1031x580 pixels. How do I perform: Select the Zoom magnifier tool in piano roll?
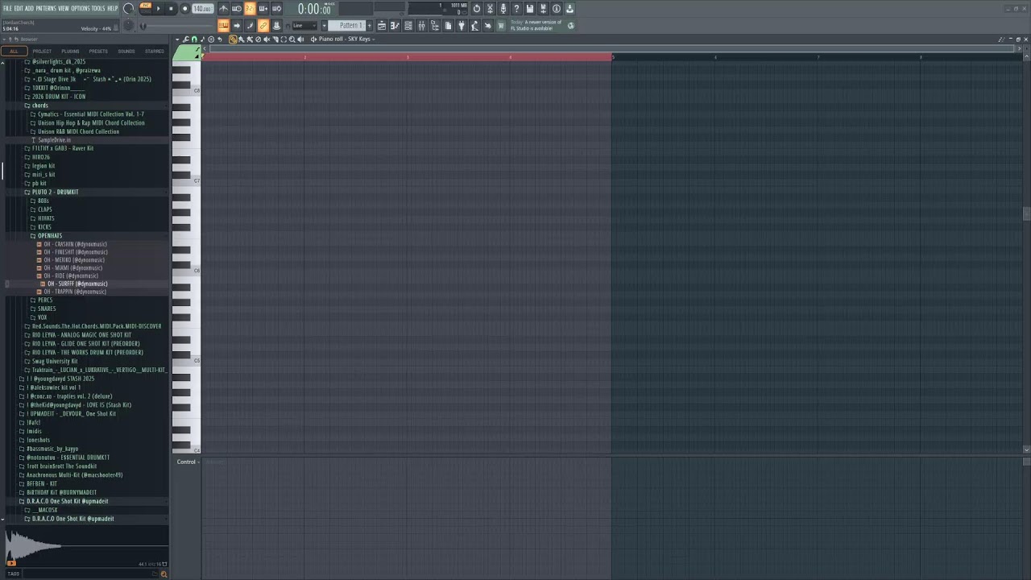pyautogui.click(x=292, y=39)
